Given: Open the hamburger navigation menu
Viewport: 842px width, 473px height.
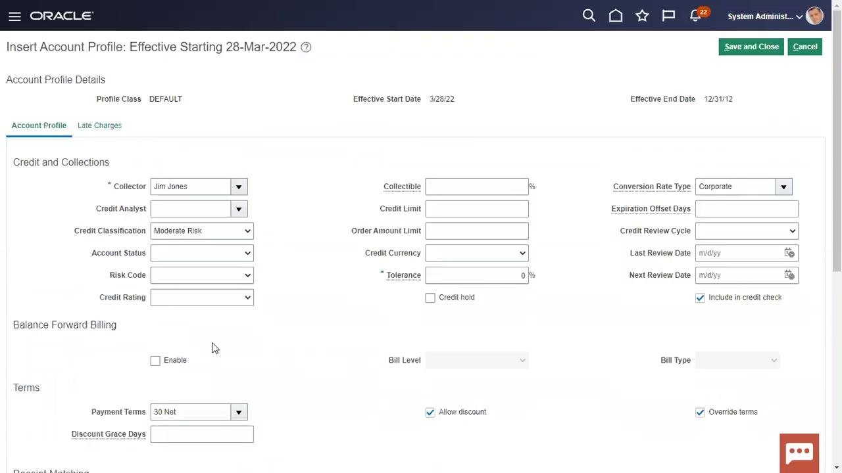Looking at the screenshot, I should pyautogui.click(x=14, y=16).
